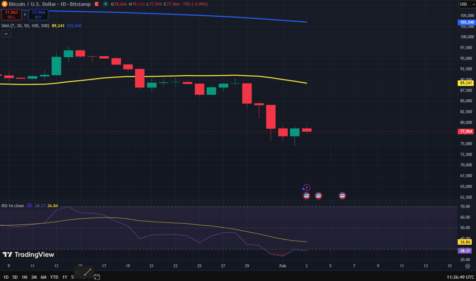The height and width of the screenshot is (281, 476).
Task: Click the 100,000 level on price axis
Action: point(467,37)
